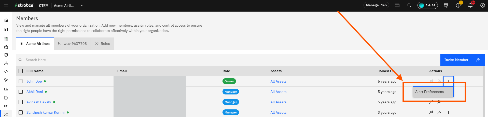Switch to the Acme Airlines tab

35,44
